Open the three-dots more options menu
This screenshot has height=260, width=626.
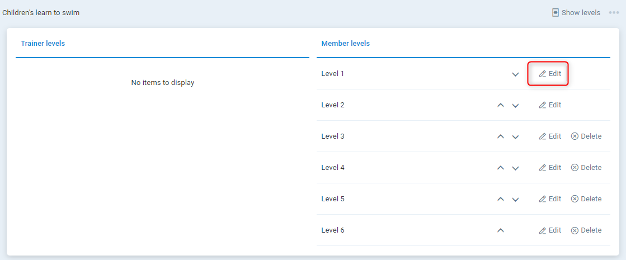pos(614,13)
